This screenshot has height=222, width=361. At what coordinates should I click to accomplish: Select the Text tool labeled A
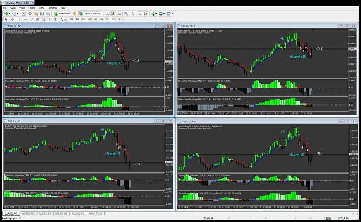coord(50,19)
